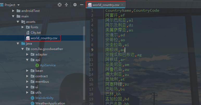Collapse the main folder
The image size is (201, 105).
[13, 16]
